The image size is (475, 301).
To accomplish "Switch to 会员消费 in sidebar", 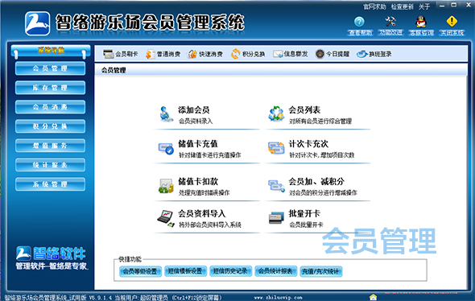I will pyautogui.click(x=50, y=107).
